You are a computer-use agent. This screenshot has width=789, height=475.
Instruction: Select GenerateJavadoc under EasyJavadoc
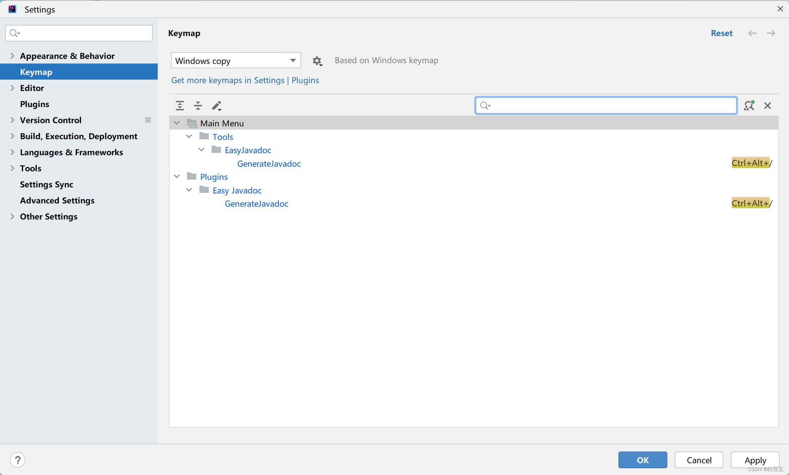(x=269, y=164)
